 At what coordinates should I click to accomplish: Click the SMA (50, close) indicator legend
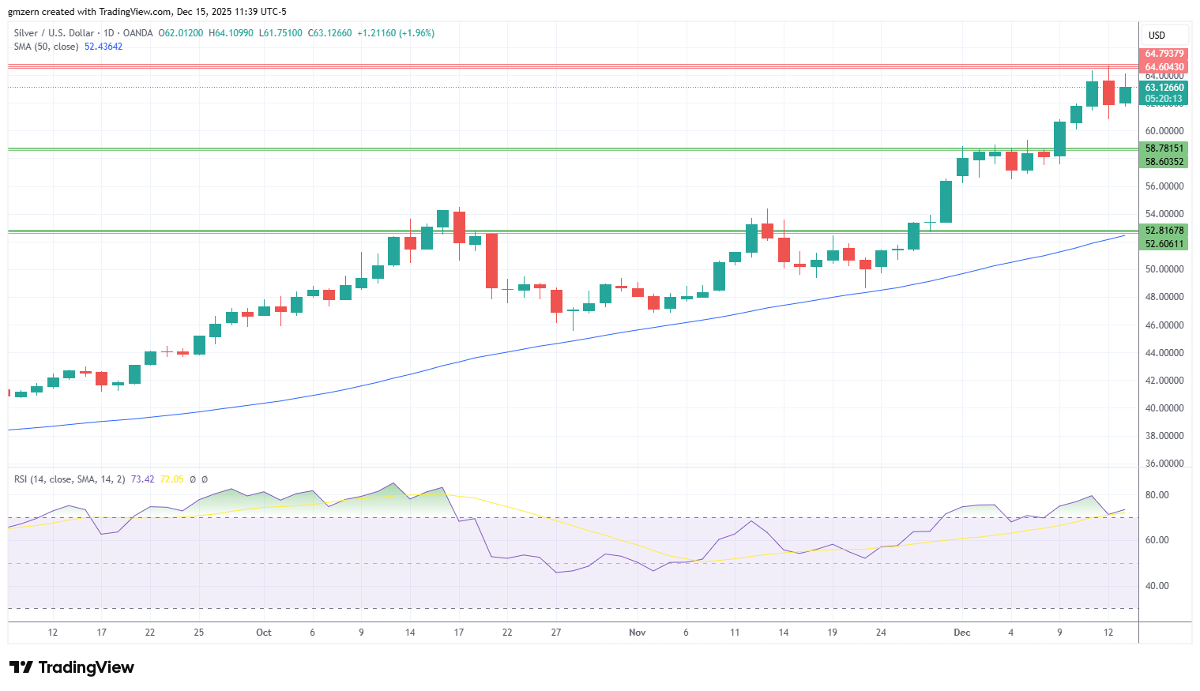click(46, 47)
